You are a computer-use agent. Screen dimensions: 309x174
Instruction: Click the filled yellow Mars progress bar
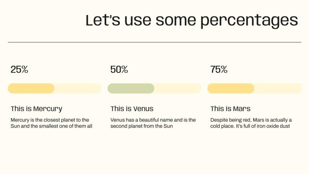[231, 88]
